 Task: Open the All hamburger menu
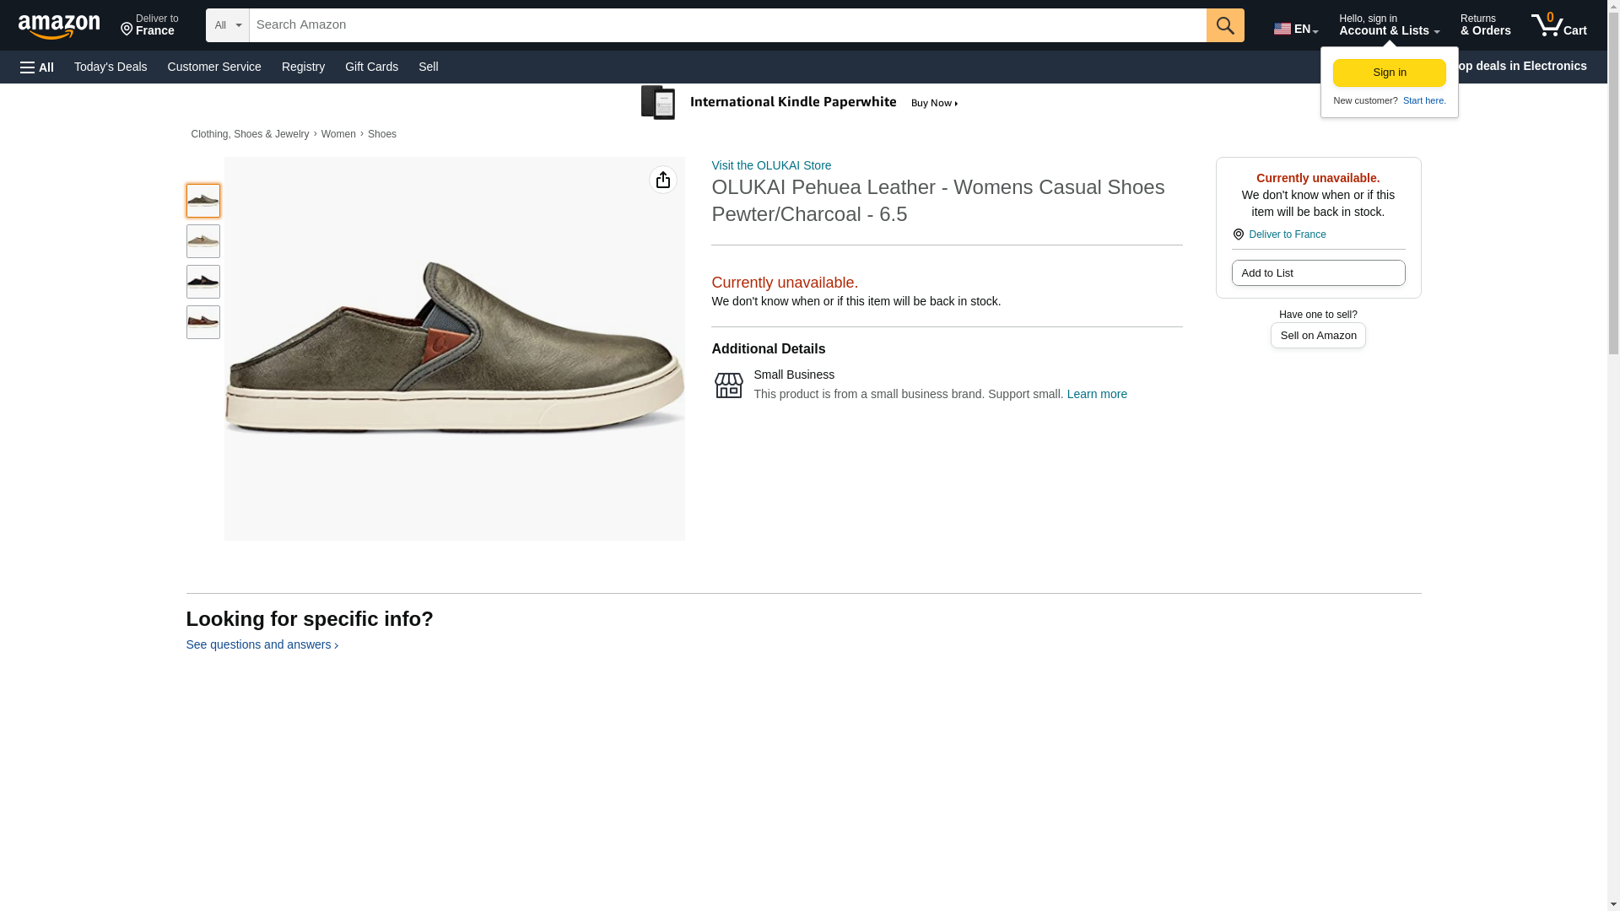pyautogui.click(x=37, y=67)
